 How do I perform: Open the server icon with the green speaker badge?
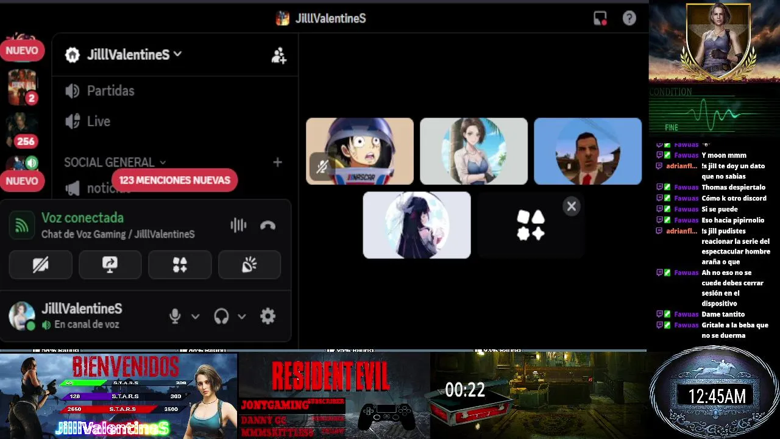(23, 163)
